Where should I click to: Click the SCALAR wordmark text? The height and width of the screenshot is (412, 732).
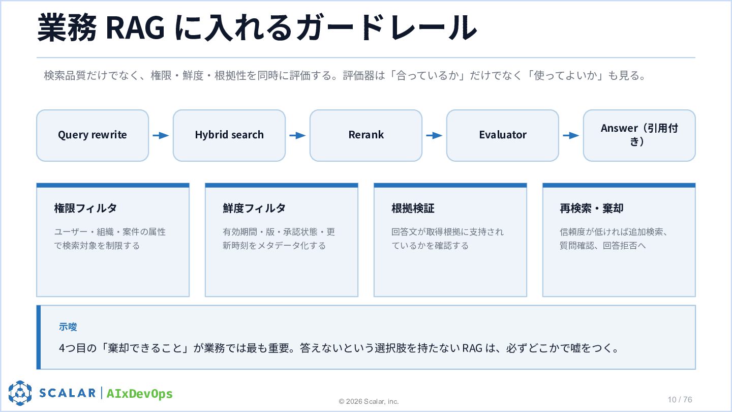[x=68, y=393]
